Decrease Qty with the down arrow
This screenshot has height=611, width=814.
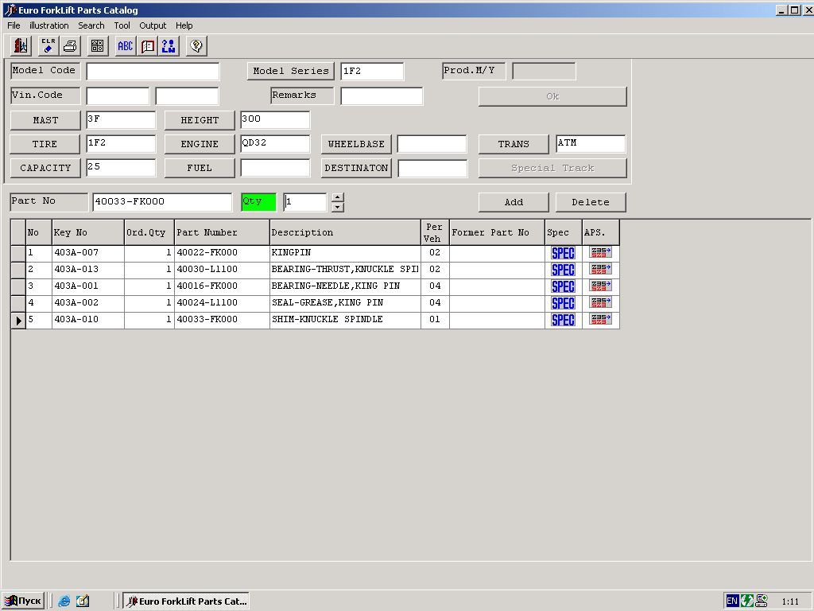pos(337,207)
